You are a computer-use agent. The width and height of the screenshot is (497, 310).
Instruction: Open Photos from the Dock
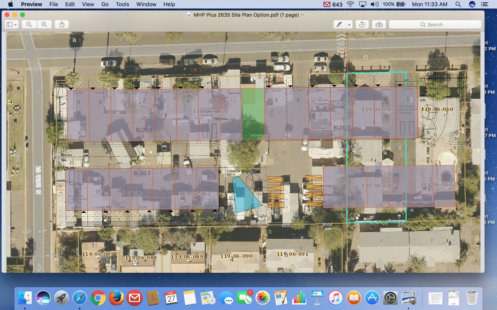(263, 298)
